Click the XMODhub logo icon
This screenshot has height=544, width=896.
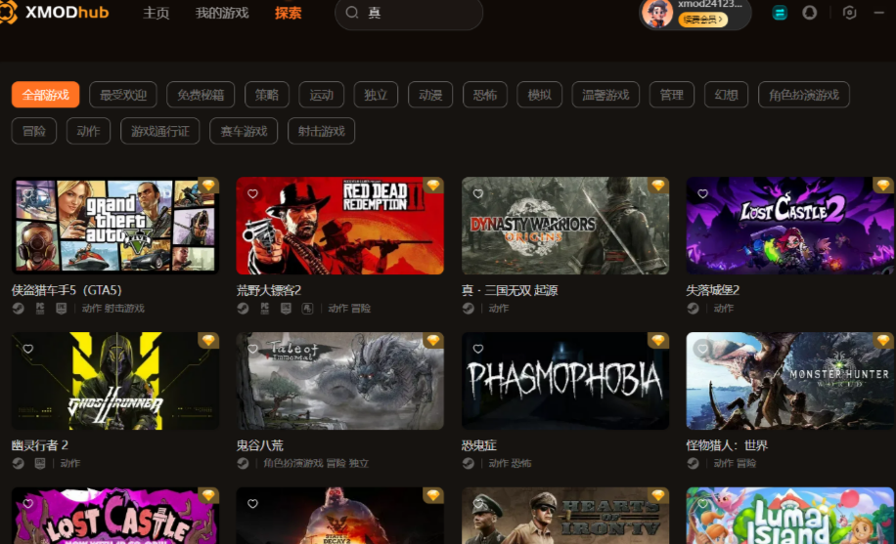click(x=8, y=12)
